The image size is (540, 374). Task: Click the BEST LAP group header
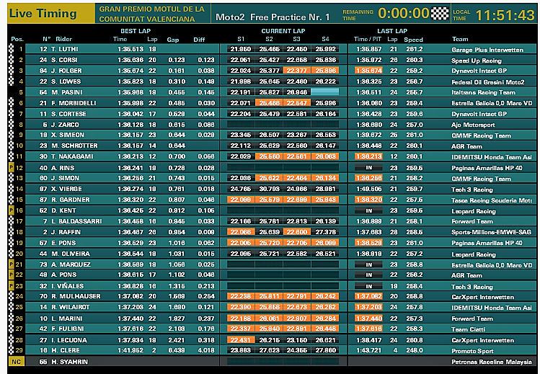(136, 31)
